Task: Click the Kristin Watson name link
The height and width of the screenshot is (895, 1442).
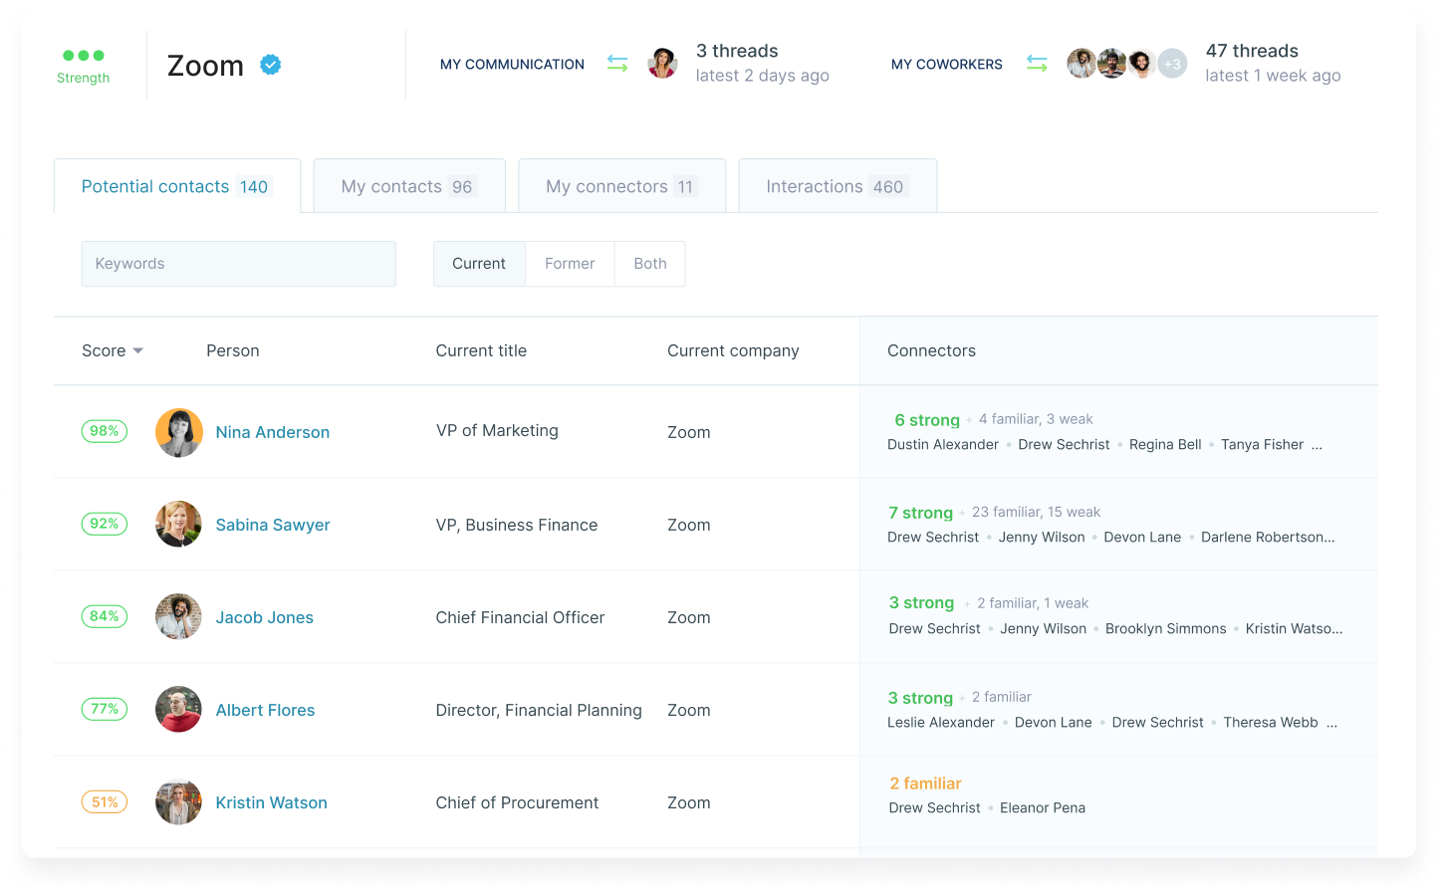Action: point(271,802)
